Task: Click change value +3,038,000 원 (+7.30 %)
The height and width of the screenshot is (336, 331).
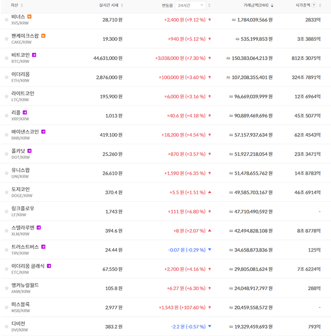Action: (180, 58)
